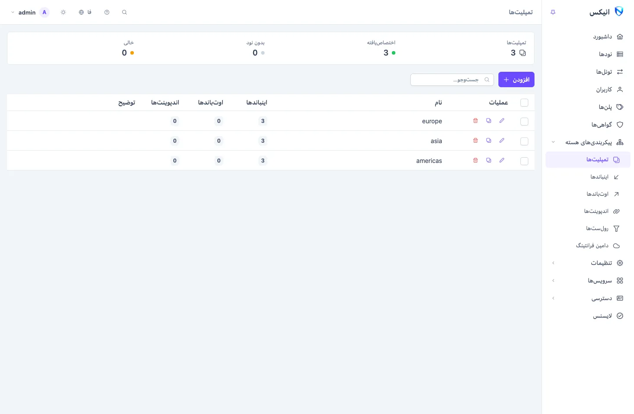Screen dimensions: 634x414
Task: Open the help question-mark icon
Action: tap(107, 12)
